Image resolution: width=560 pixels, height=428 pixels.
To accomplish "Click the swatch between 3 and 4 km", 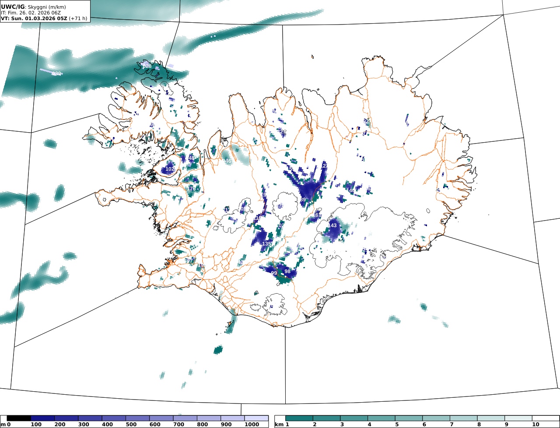I will [x=354, y=418].
